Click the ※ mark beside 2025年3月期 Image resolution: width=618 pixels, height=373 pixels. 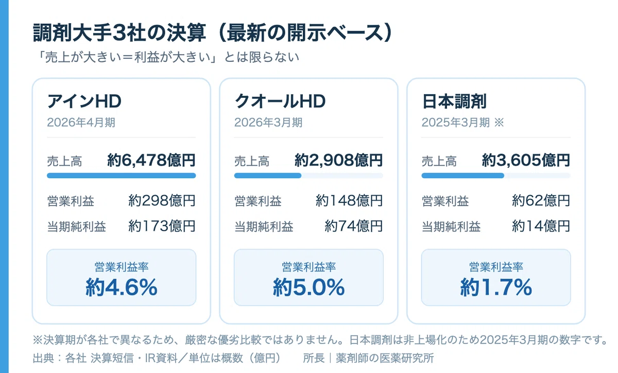click(x=498, y=123)
